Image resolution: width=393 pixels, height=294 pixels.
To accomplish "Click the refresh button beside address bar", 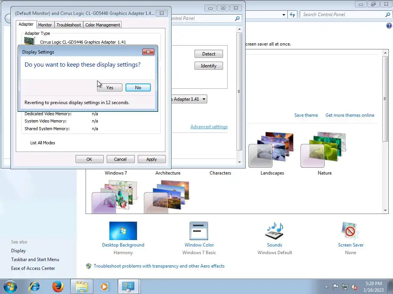I will (292, 15).
